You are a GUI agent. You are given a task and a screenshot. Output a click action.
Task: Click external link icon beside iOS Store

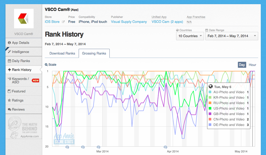pos(63,22)
